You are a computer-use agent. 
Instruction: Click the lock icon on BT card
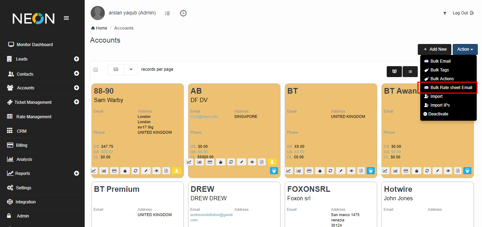pyautogui.click(x=320, y=171)
